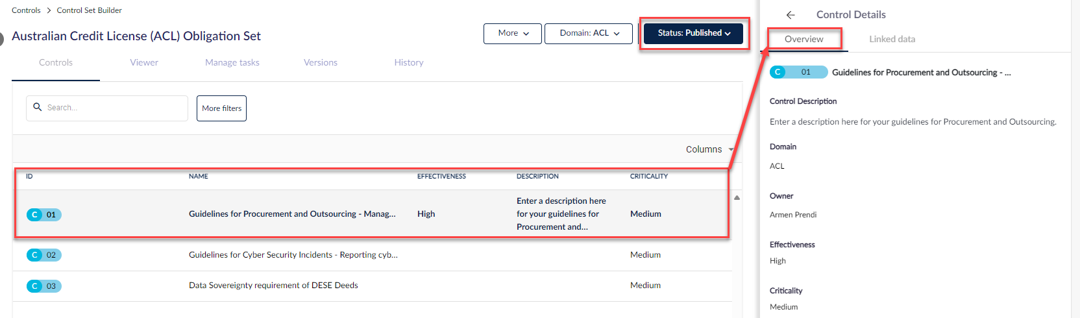
Task: Click the More filters button
Action: tap(221, 108)
